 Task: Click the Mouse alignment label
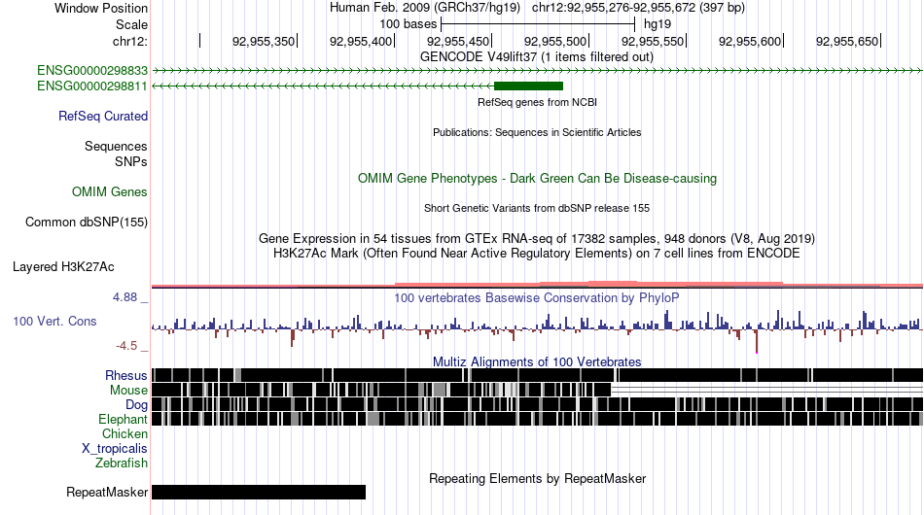[x=128, y=391]
